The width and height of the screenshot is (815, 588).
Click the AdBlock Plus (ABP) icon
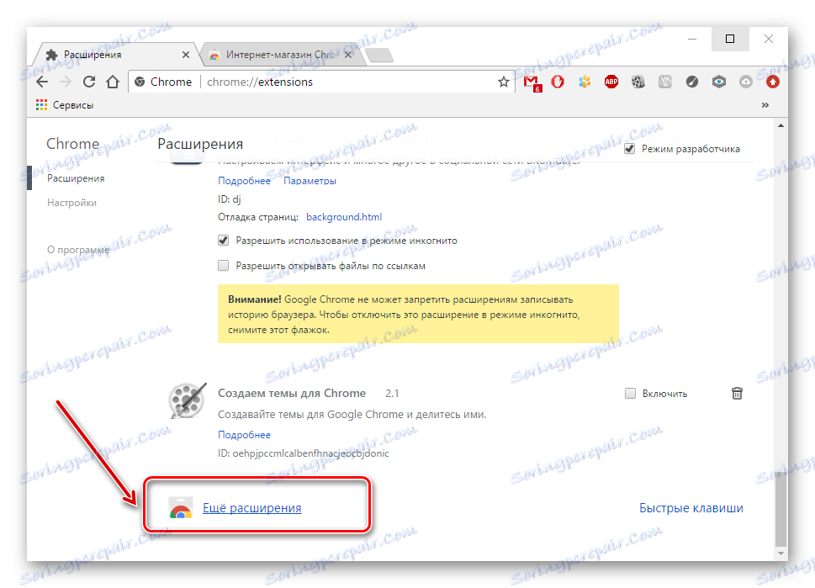611,82
